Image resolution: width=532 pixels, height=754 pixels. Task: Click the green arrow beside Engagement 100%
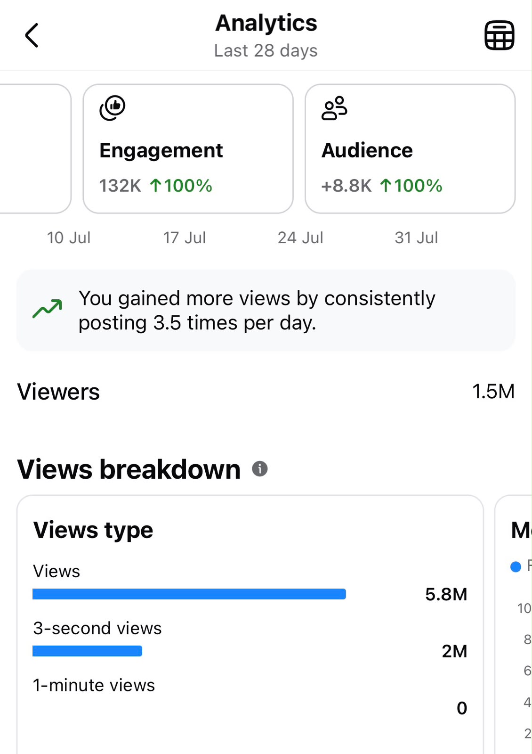point(155,186)
